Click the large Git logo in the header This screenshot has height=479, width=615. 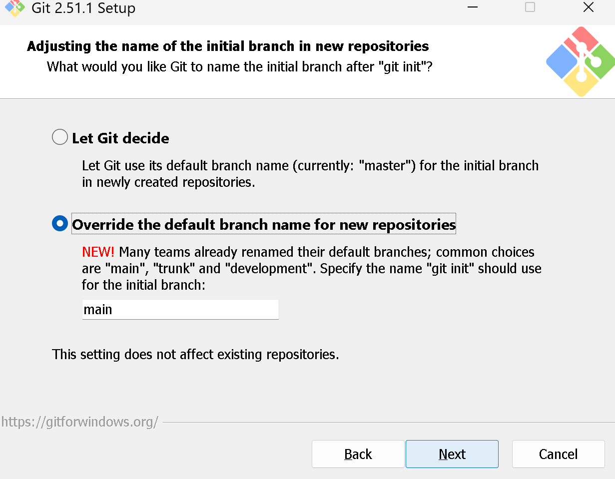click(580, 61)
